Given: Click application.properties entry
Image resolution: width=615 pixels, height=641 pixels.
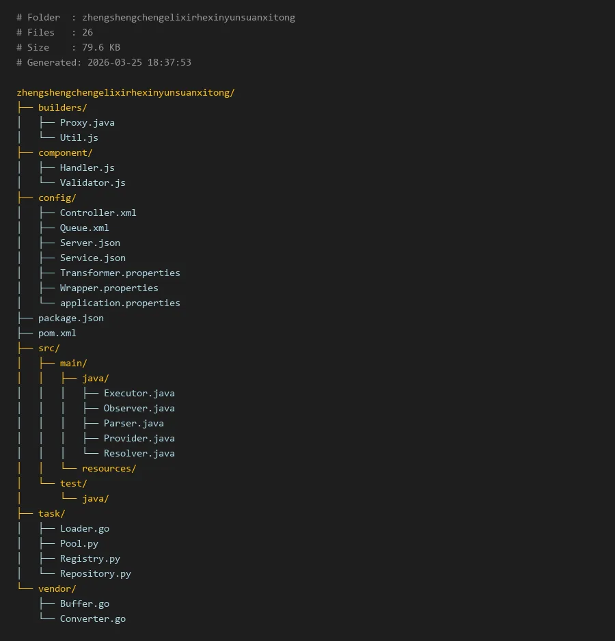Looking at the screenshot, I should [120, 303].
